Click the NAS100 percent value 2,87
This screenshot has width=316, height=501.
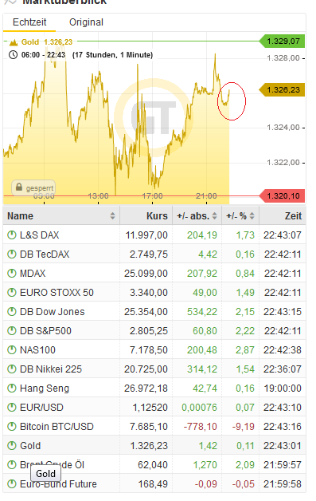point(245,350)
